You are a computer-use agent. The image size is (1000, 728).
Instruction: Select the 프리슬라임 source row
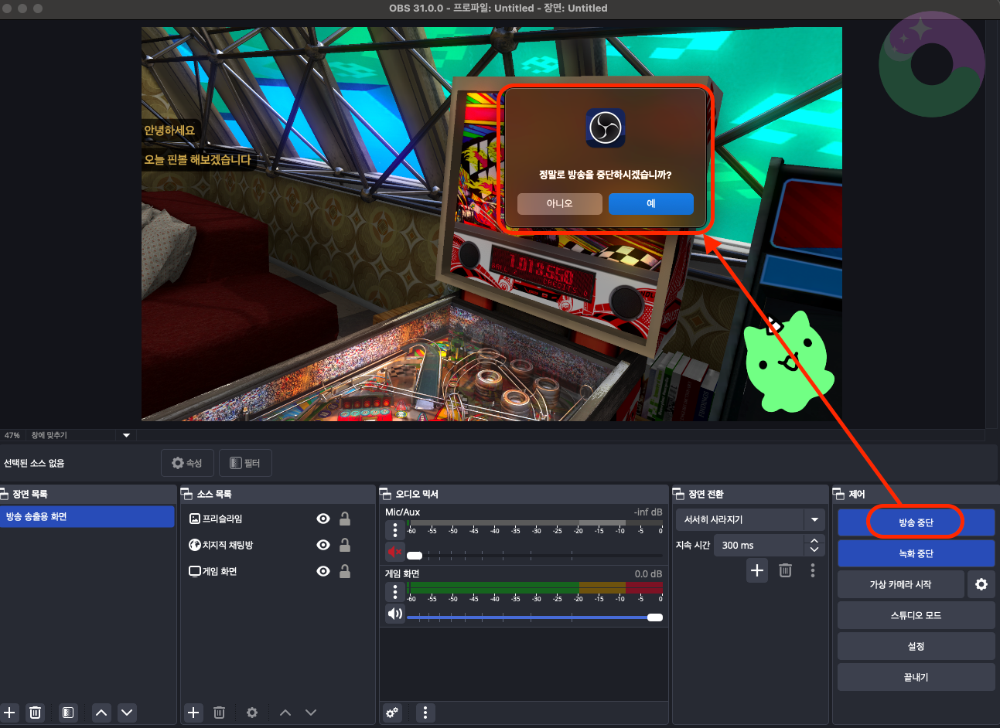pyautogui.click(x=278, y=519)
